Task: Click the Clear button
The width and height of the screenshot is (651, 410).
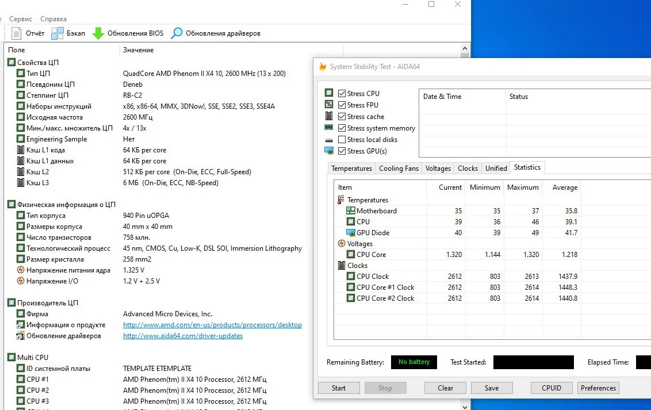Action: coord(446,388)
